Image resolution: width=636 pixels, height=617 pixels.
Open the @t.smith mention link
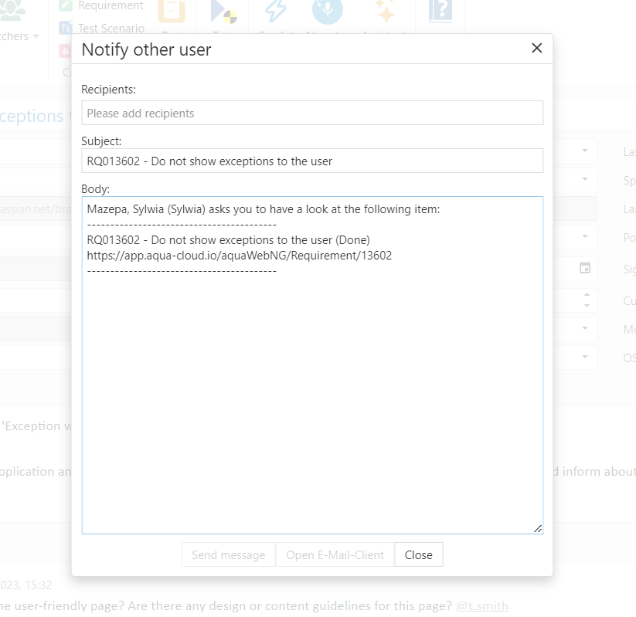(482, 606)
